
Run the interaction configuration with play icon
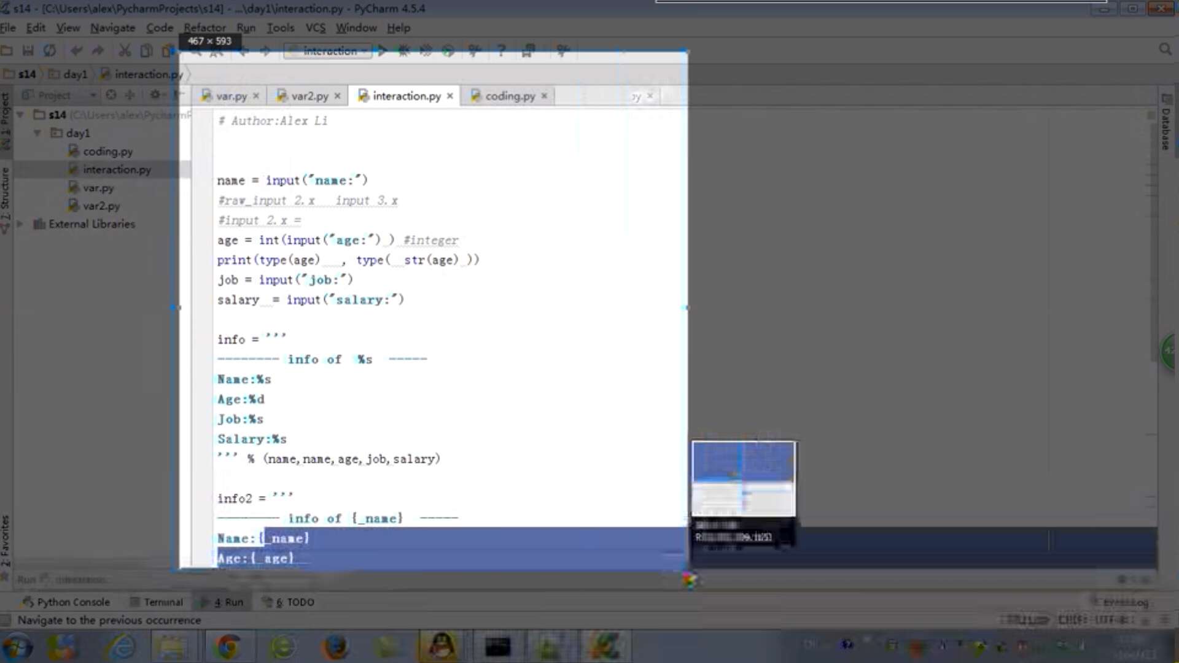382,51
